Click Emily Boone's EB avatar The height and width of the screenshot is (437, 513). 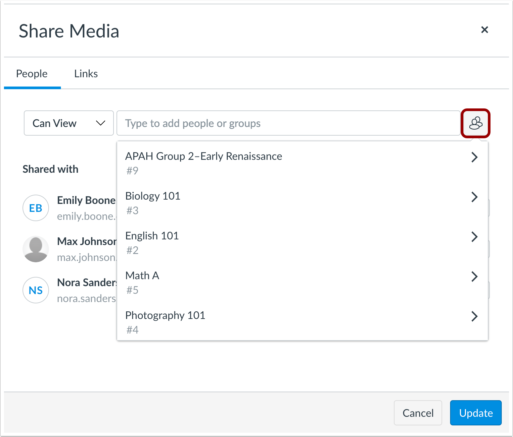36,208
